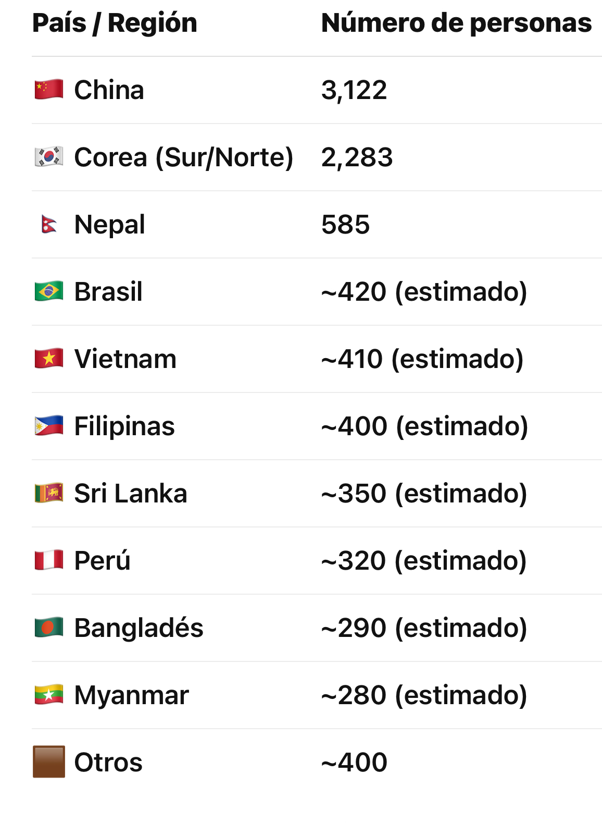The width and height of the screenshot is (602, 823).
Task: Click the brown square beside Otros
Action: pos(49,761)
